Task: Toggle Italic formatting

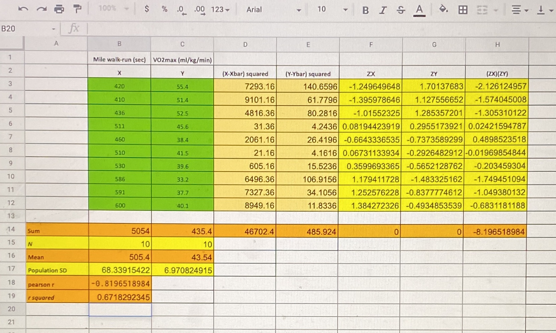Action: [383, 10]
